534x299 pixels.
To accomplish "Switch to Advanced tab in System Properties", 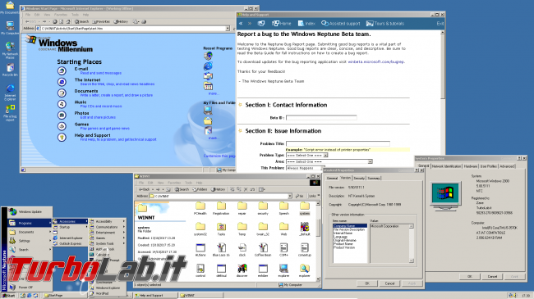I will click(507, 166).
